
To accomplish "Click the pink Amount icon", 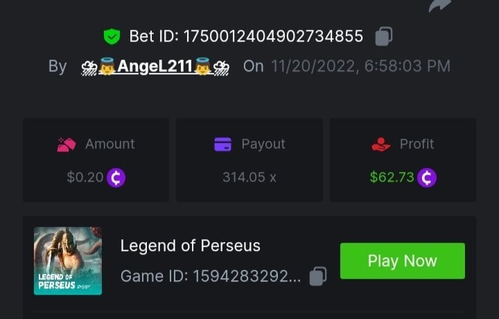I will click(x=67, y=144).
